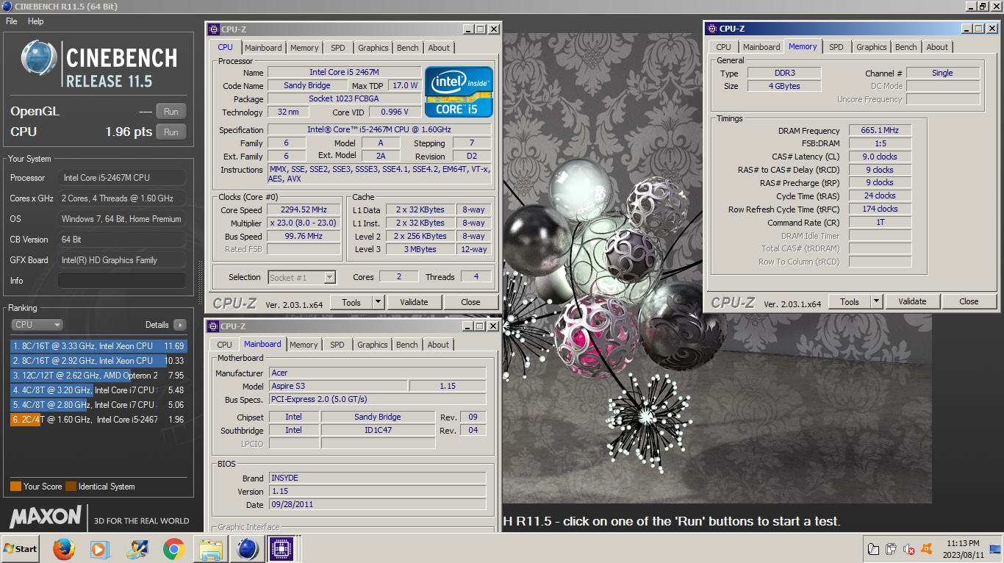This screenshot has height=563, width=1004.
Task: Click the muted volume tray icon
Action: pos(909,549)
